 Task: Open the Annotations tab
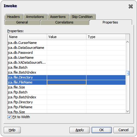35,17
